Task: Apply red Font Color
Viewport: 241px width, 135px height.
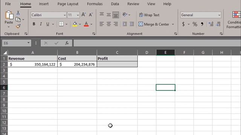Action: point(86,24)
